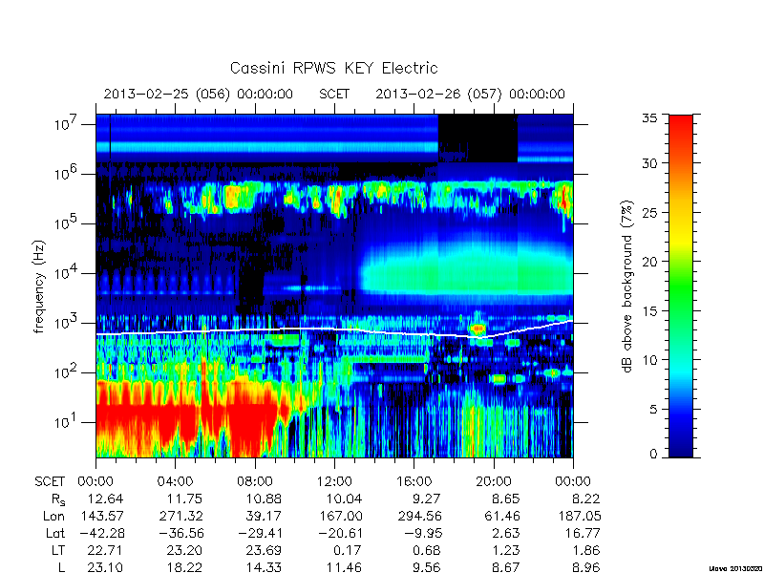This screenshot has height=573, width=764.
Task: Click the Rs value '10.88'
Action: coord(265,499)
